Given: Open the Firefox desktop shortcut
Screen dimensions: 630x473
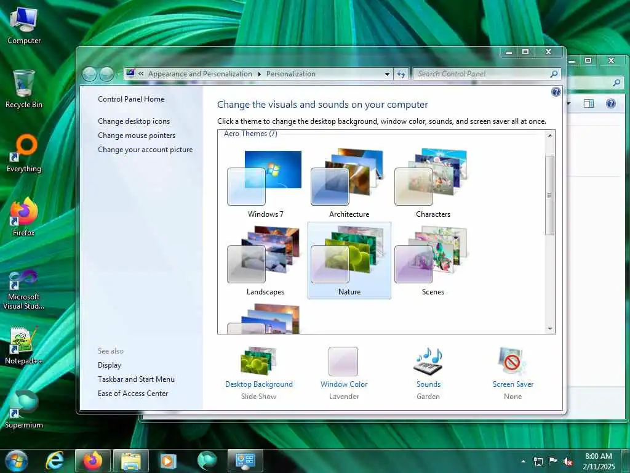Looking at the screenshot, I should point(24,217).
